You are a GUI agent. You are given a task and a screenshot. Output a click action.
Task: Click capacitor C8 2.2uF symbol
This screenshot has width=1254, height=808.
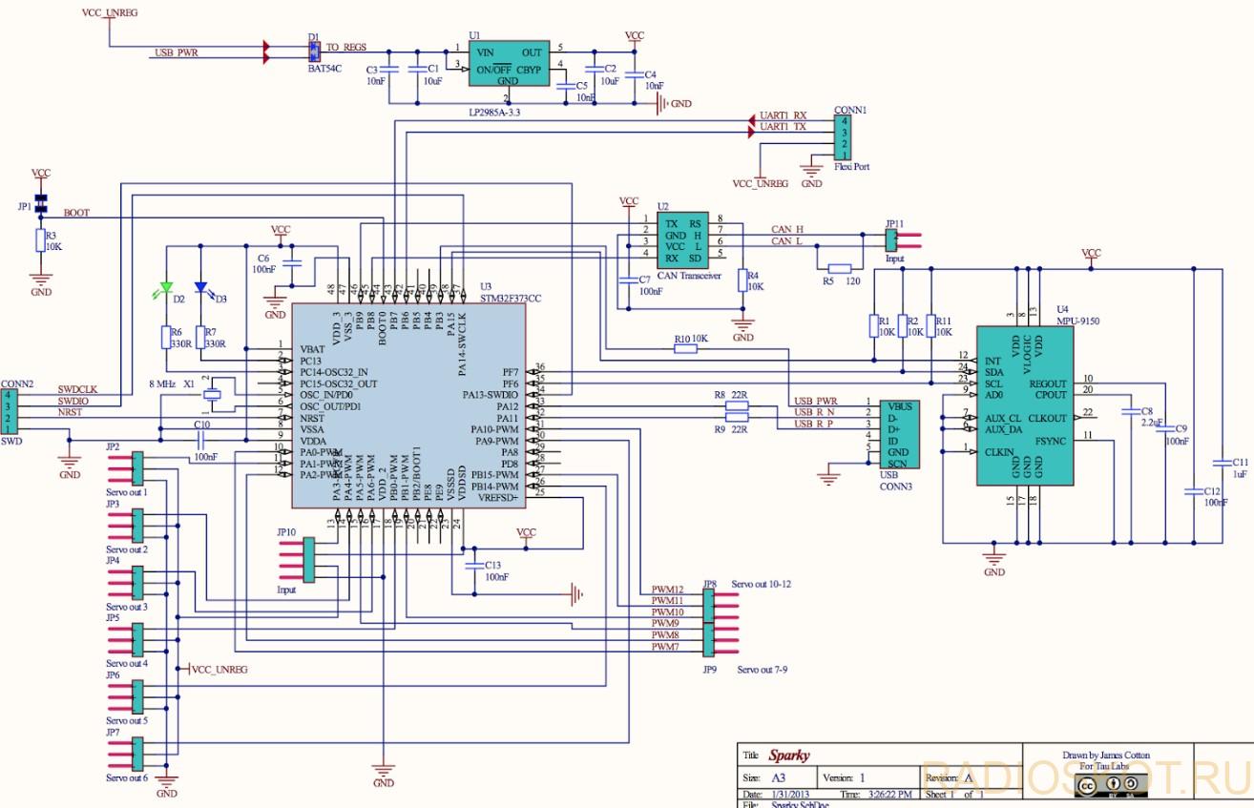[1131, 412]
